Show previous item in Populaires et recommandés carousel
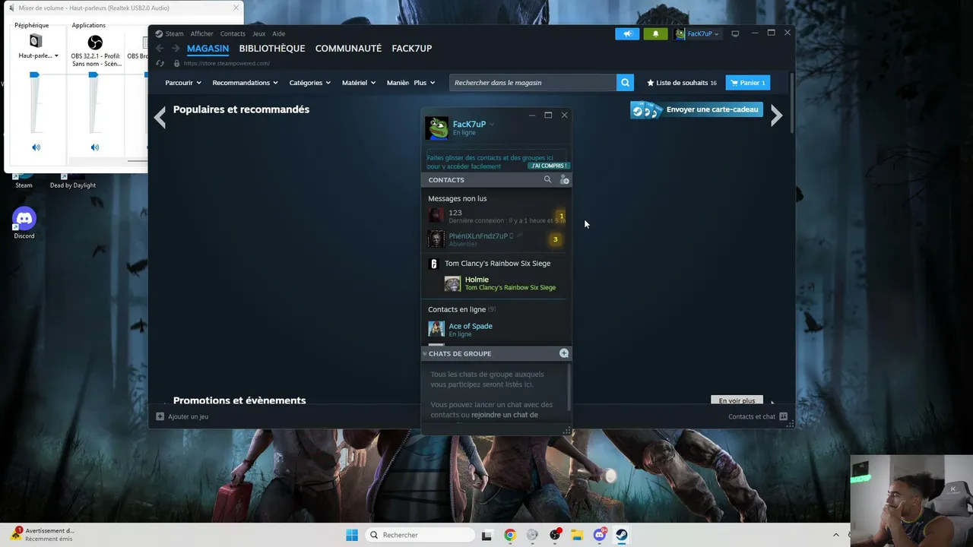This screenshot has height=547, width=973. pyautogui.click(x=160, y=117)
